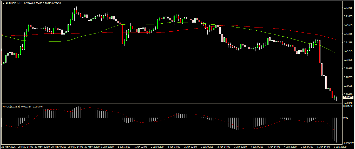The width and height of the screenshot is (355, 149).
Task: Click the 2 Jun 14:00 time label
Action: 174,147
